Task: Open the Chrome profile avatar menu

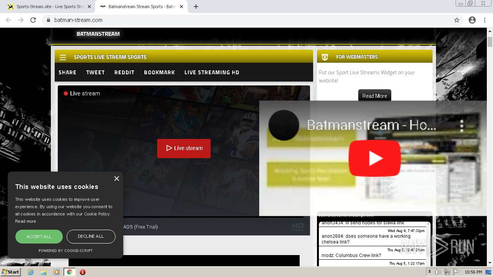Action: 472,20
